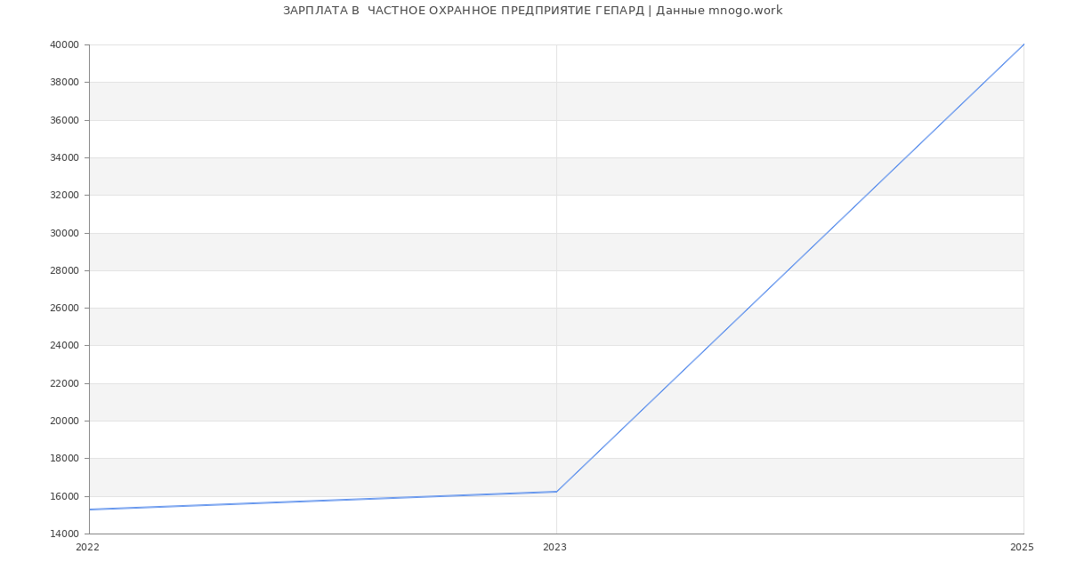The image size is (1068, 578).
Task: Select the 14000 y-axis label
Action: 65,534
